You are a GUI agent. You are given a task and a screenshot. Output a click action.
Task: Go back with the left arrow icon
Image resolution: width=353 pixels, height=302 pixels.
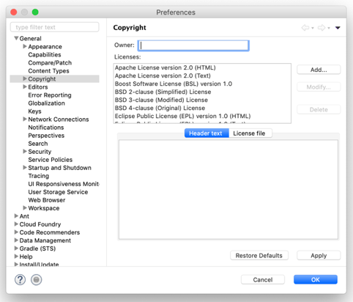click(305, 28)
